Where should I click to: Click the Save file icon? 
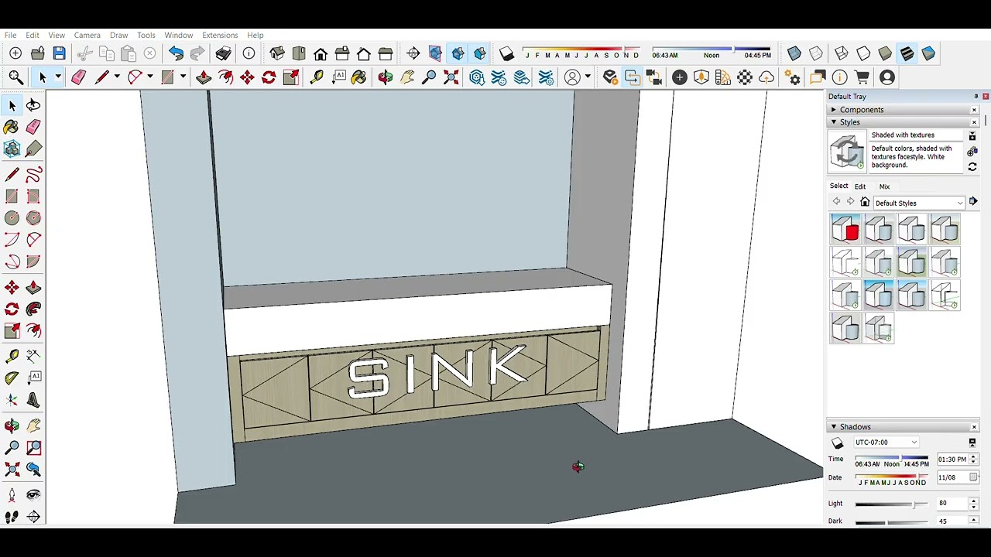[60, 53]
